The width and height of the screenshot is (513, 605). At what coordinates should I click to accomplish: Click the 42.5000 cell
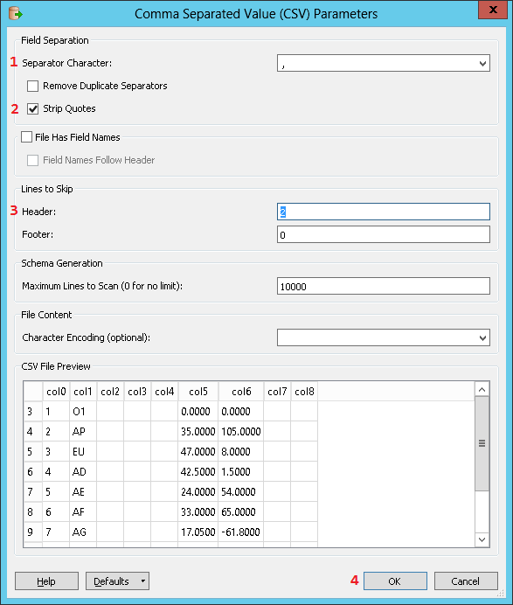click(x=198, y=472)
